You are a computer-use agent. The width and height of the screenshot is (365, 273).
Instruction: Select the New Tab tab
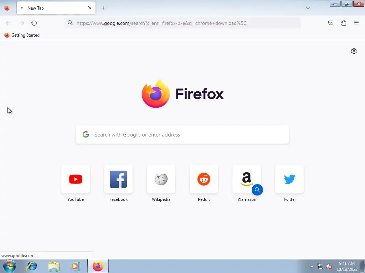point(56,8)
